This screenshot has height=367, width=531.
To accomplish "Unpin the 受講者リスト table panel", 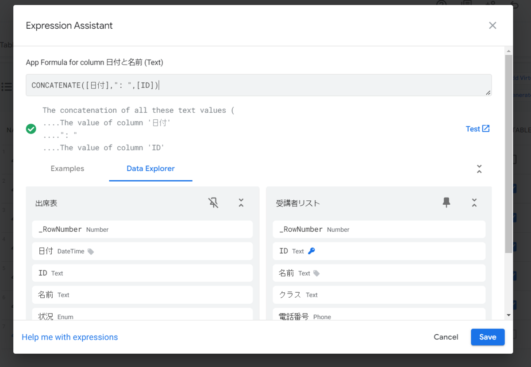I will [446, 203].
